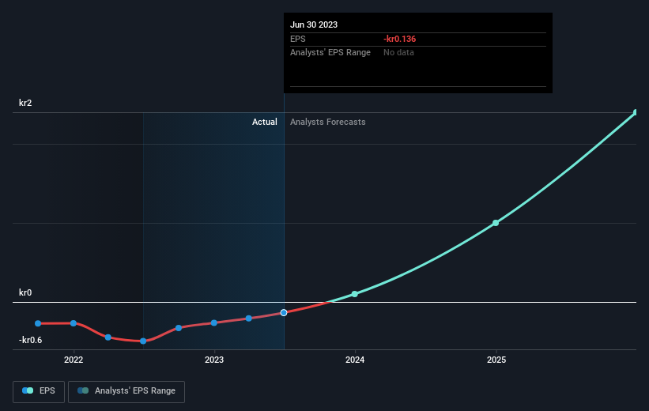Viewport: 649px width, 411px height.
Task: Click the early 2024 forecast data point
Action: [355, 294]
